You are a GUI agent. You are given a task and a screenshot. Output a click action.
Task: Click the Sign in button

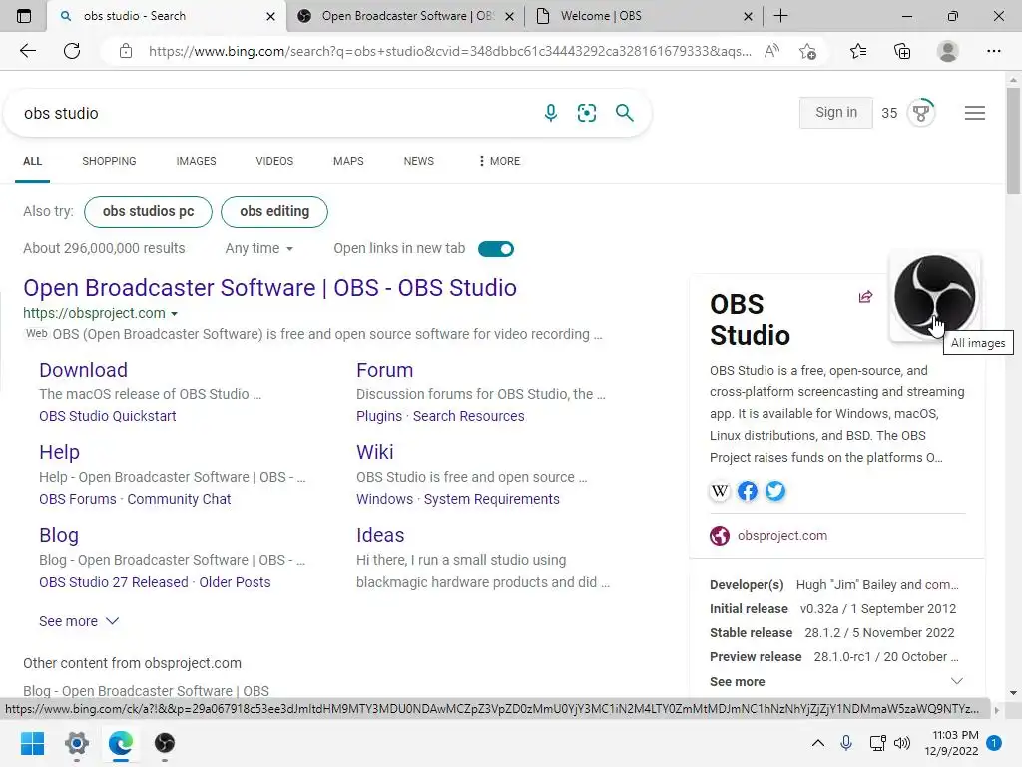(x=836, y=112)
